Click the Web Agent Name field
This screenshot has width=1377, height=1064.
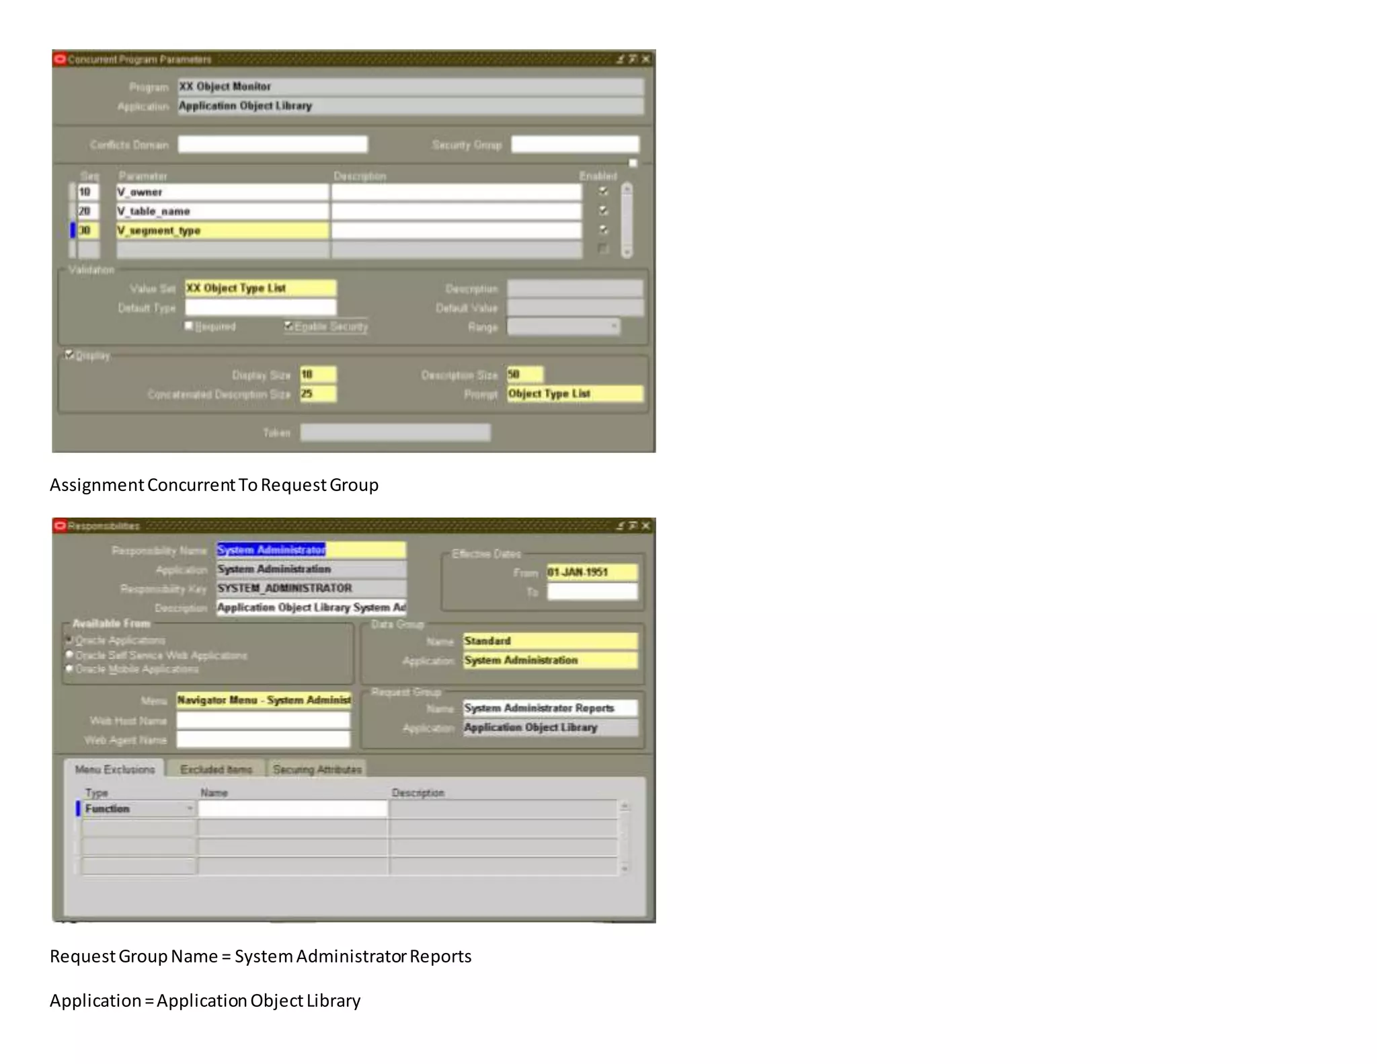263,739
